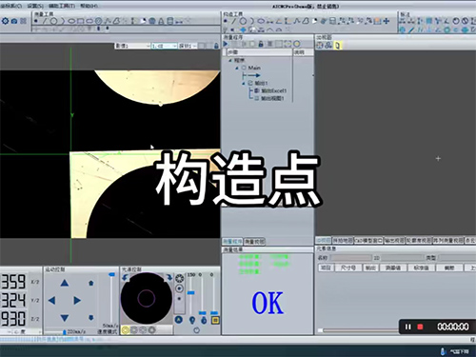The image size is (476, 357).
Task: Rotate light ring with the left curved arrow
Action: [x=125, y=277]
